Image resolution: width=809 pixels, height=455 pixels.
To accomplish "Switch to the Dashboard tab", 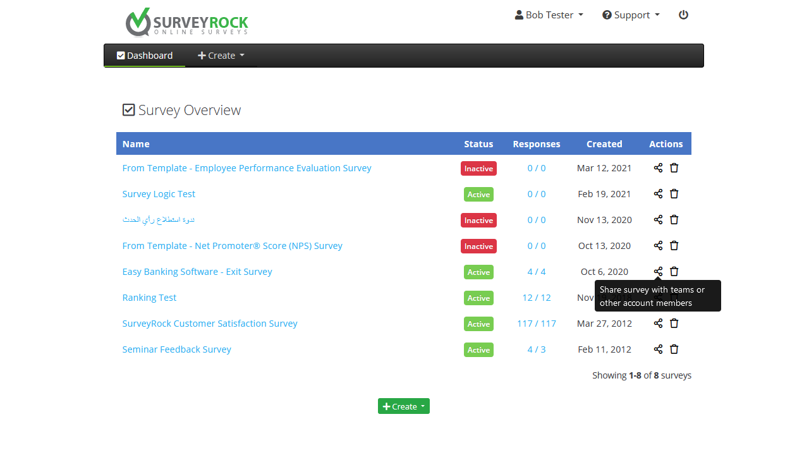I will 145,56.
